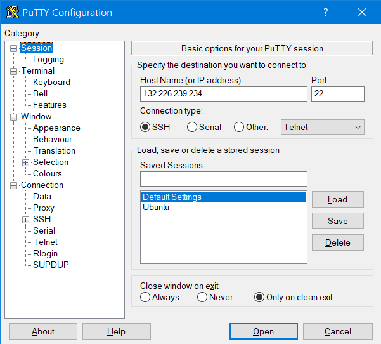Open the Keyboard category

[x=51, y=83]
